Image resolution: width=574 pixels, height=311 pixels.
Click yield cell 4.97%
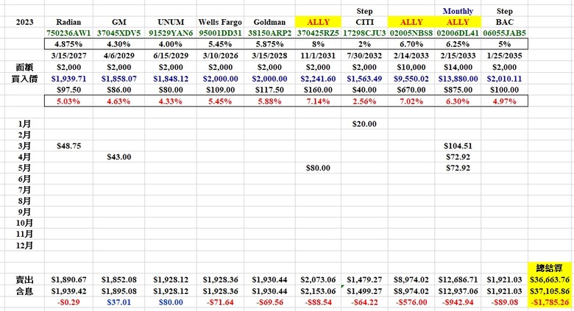click(504, 101)
